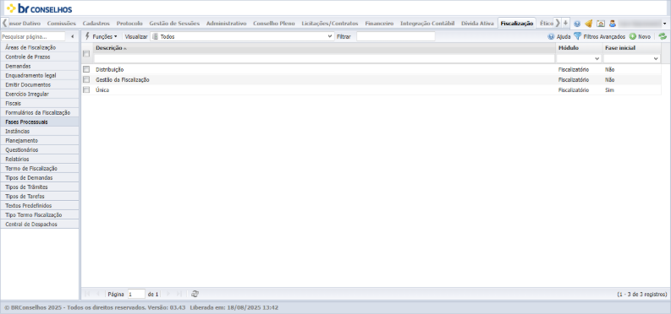Go to the last page arrow
Image resolution: width=671 pixels, height=314 pixels.
pos(179,294)
